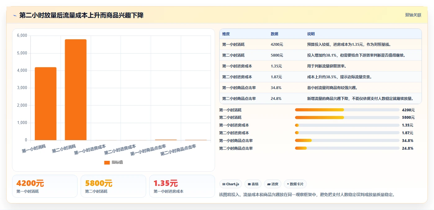
Task: Click the lightning icon beside the title
Action: point(15,15)
